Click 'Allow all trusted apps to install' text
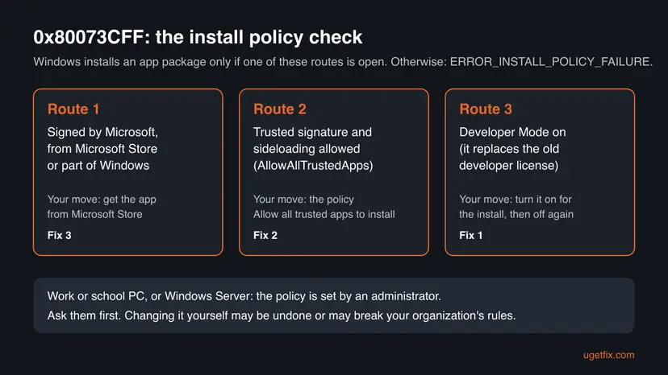Screen dimensions: 668x375 tap(324, 214)
